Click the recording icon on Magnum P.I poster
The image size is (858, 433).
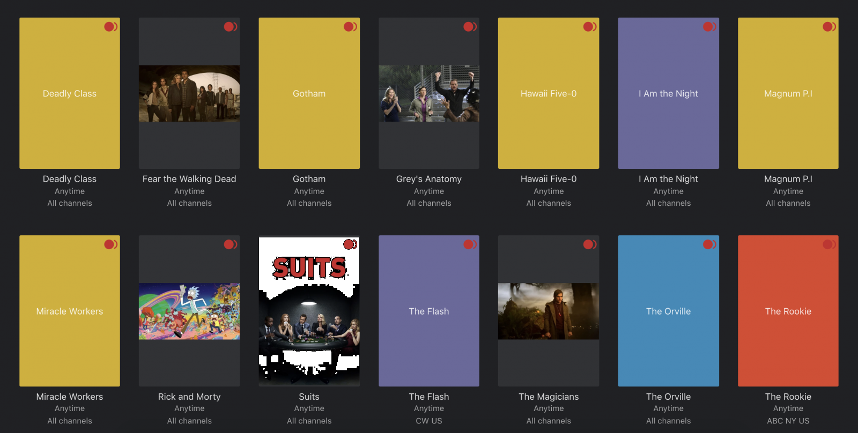[x=829, y=26]
